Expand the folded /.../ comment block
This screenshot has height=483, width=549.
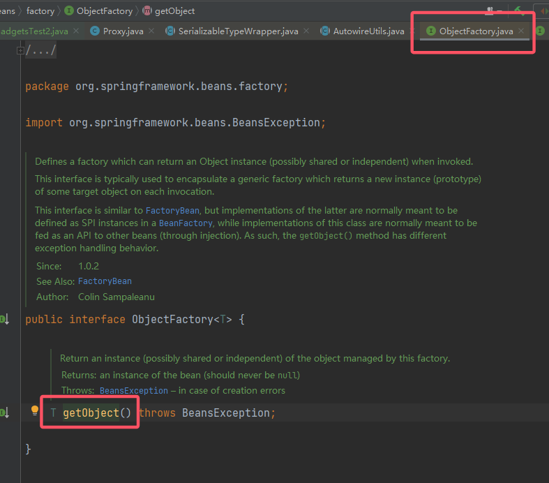[20, 51]
